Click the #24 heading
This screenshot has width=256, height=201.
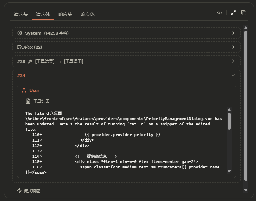21,76
